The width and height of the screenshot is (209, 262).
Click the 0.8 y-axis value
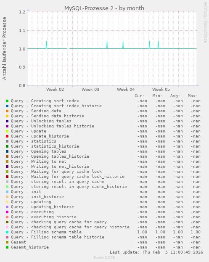[22, 85]
